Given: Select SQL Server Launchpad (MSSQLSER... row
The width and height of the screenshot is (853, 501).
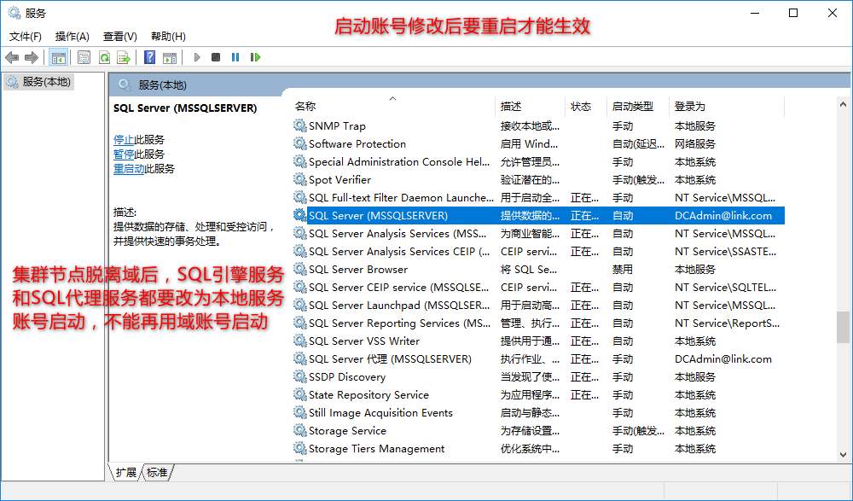Looking at the screenshot, I should [x=538, y=306].
